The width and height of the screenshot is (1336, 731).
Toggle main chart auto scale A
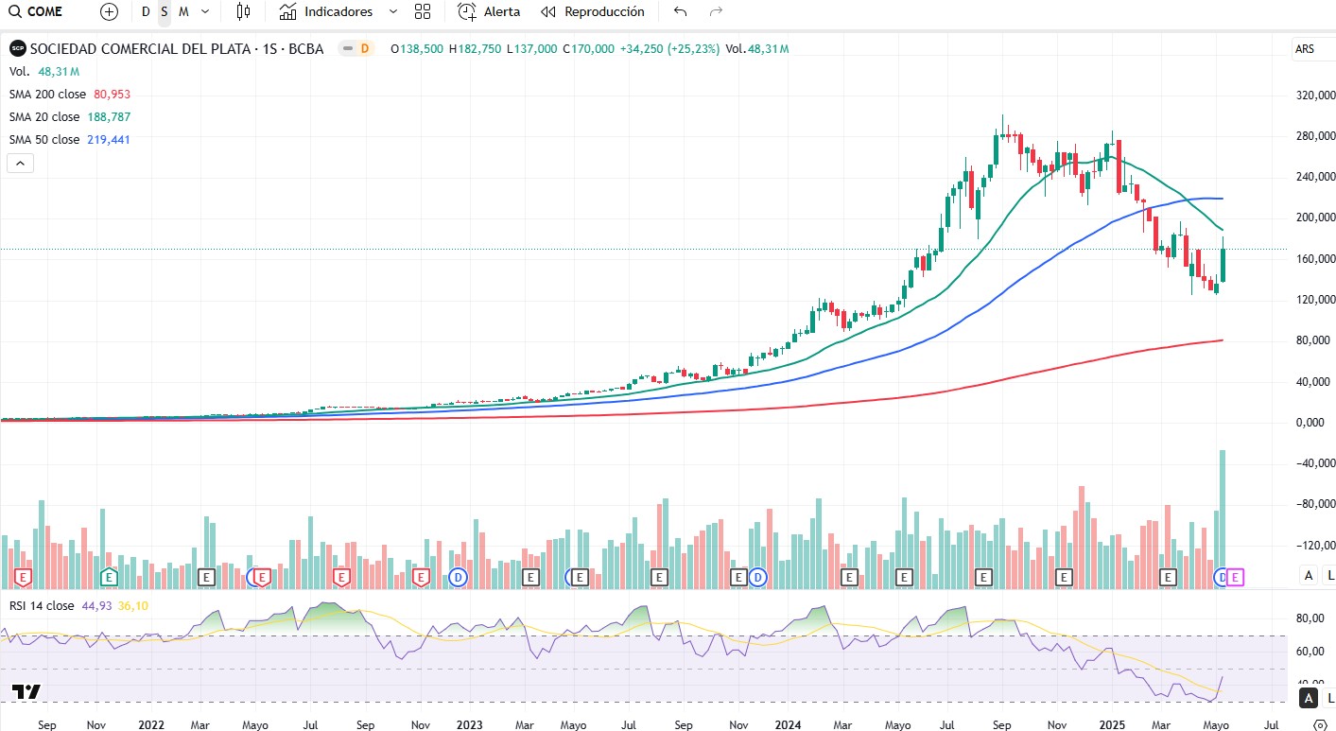pyautogui.click(x=1309, y=575)
